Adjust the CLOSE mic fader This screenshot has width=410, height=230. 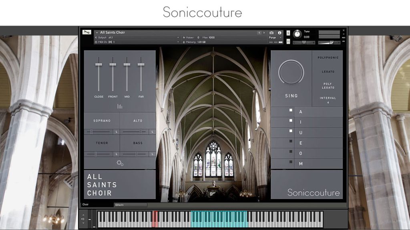coord(98,64)
